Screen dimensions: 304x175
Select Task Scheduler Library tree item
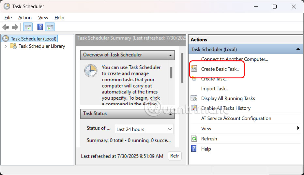click(x=42, y=46)
